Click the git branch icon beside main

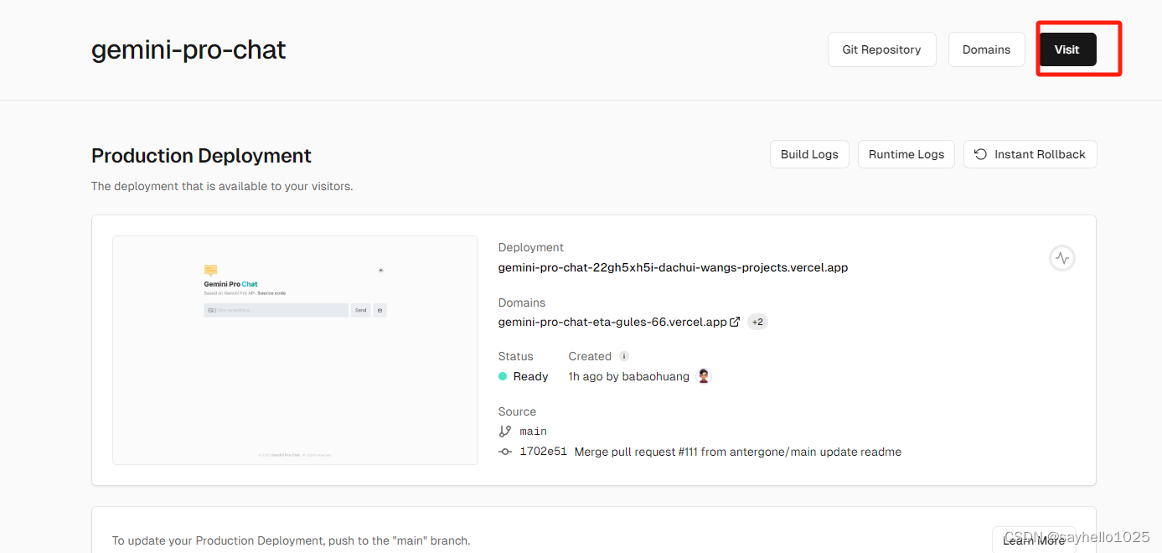pyautogui.click(x=504, y=432)
